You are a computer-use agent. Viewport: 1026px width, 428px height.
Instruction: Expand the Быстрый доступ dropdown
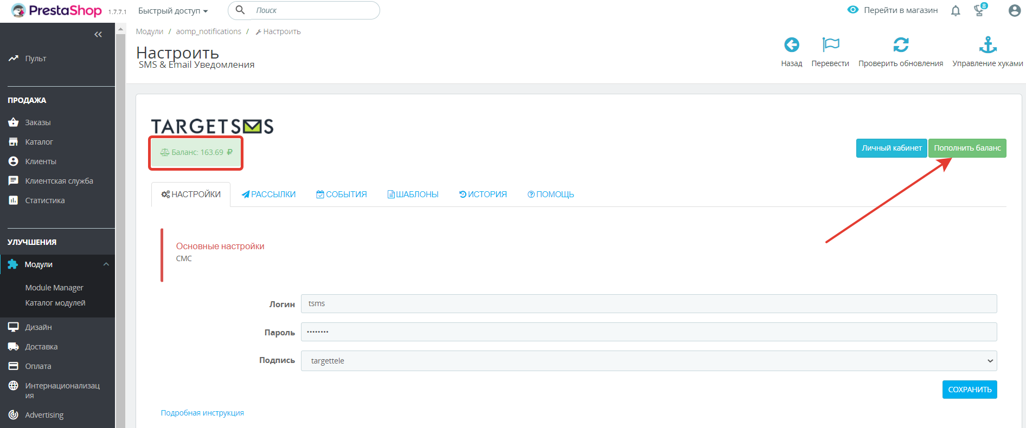point(173,11)
